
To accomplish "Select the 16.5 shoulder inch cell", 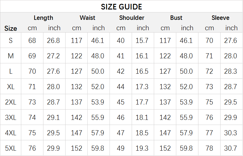I will pyautogui.click(x=142, y=71).
